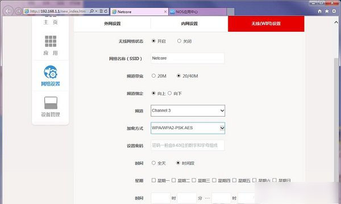Select the 无线(WIFI)设置 tab

coord(266,23)
